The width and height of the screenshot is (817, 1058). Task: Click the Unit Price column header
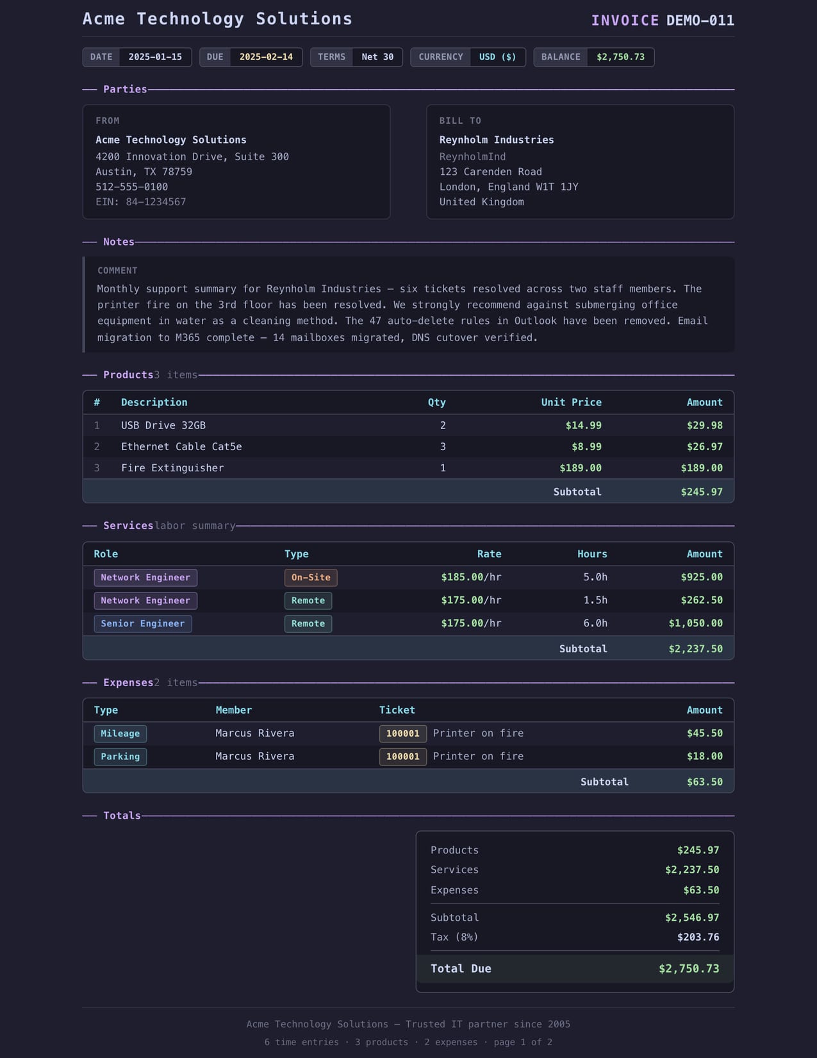pyautogui.click(x=571, y=403)
